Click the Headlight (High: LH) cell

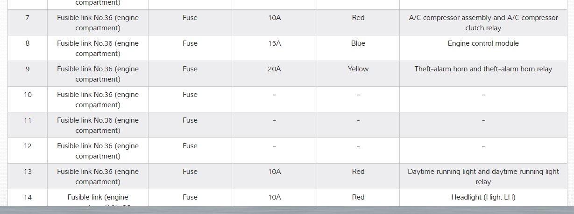tap(483, 197)
